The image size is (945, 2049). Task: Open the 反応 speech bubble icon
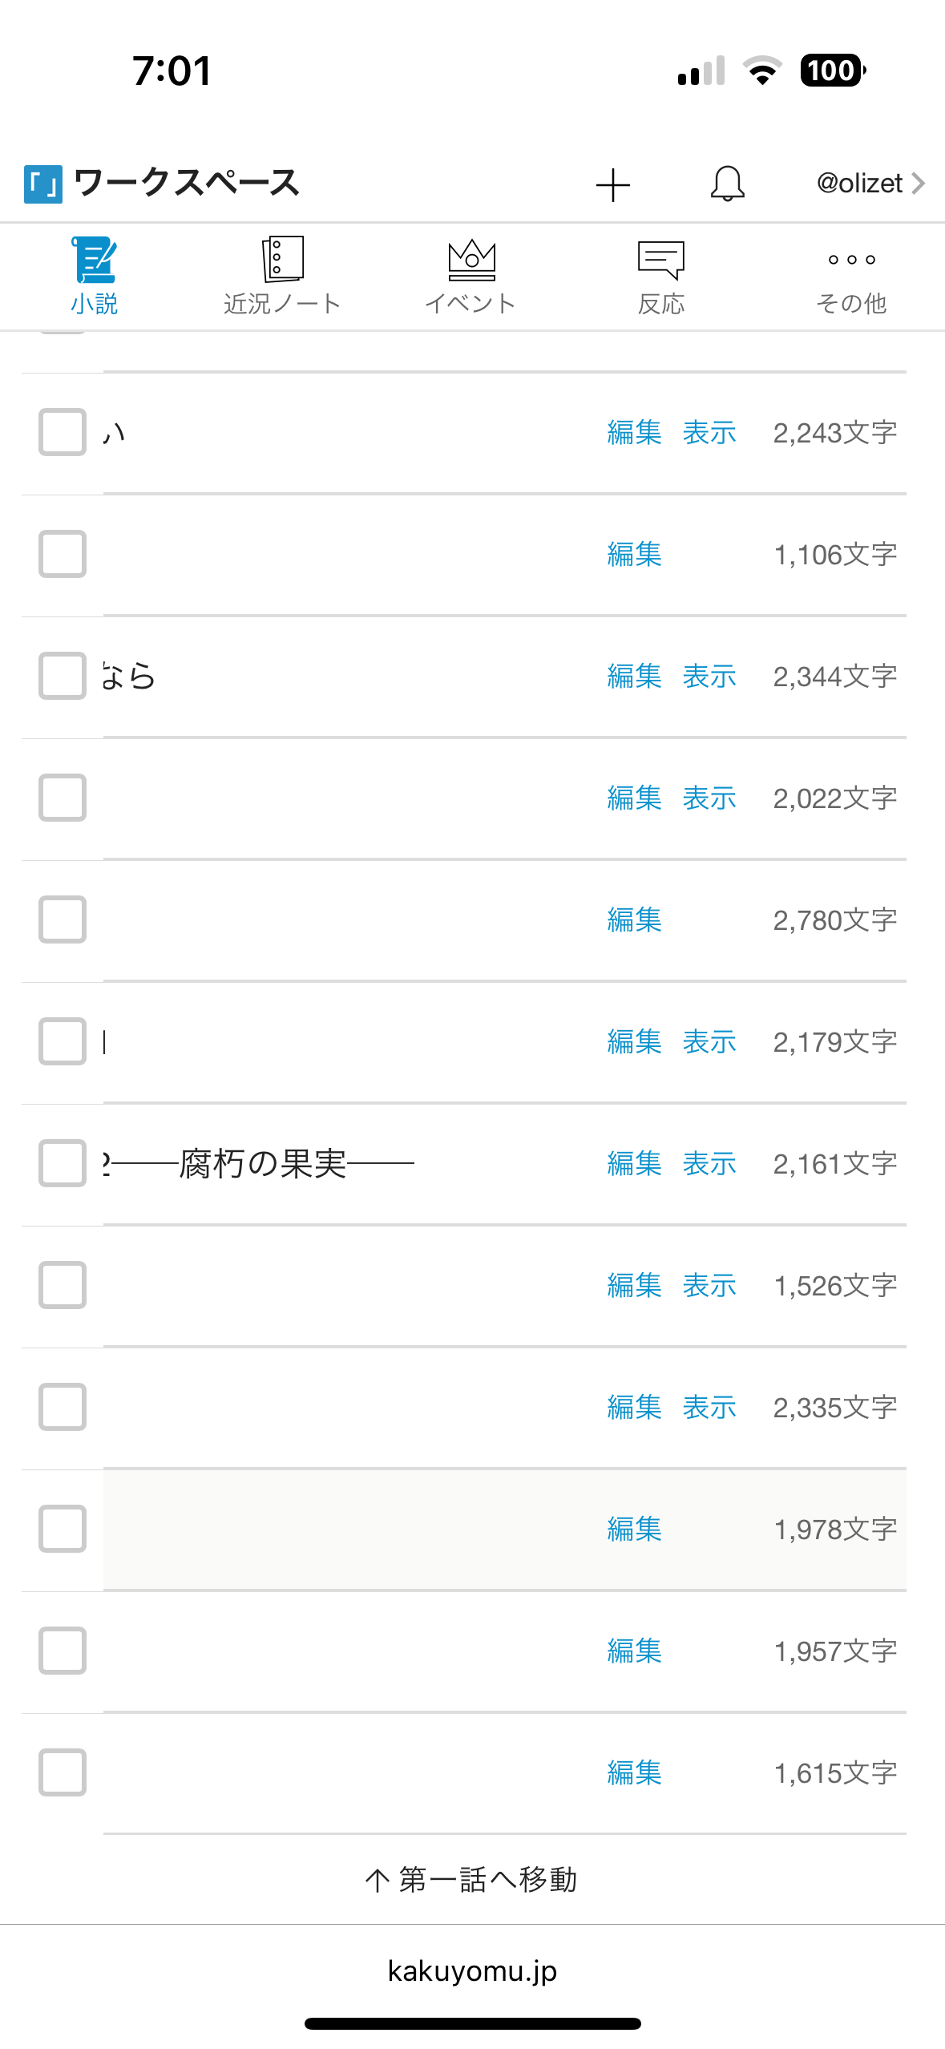[x=660, y=260]
